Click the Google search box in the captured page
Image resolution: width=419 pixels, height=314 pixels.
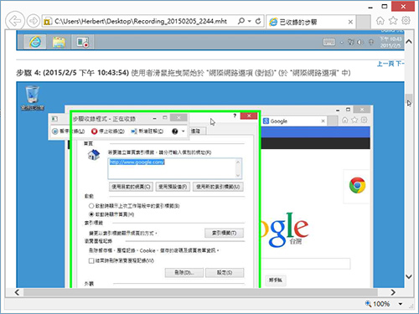(306, 264)
